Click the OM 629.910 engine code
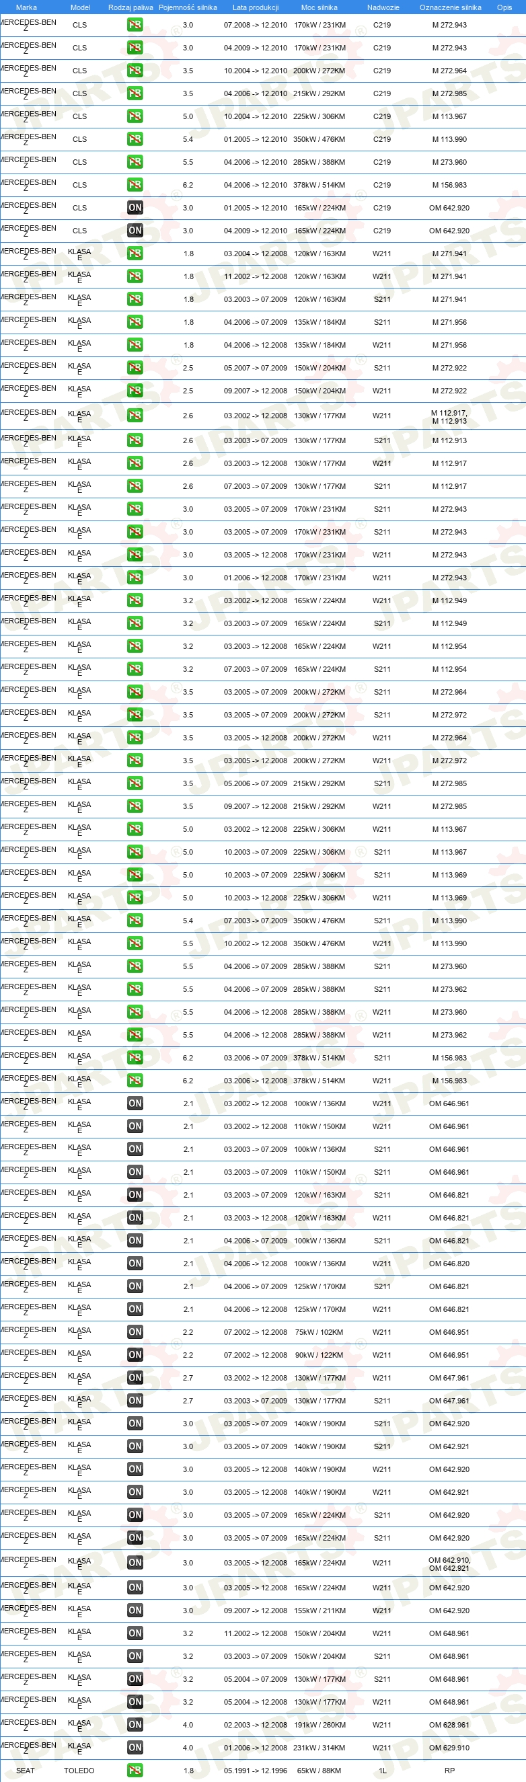 (x=449, y=1748)
